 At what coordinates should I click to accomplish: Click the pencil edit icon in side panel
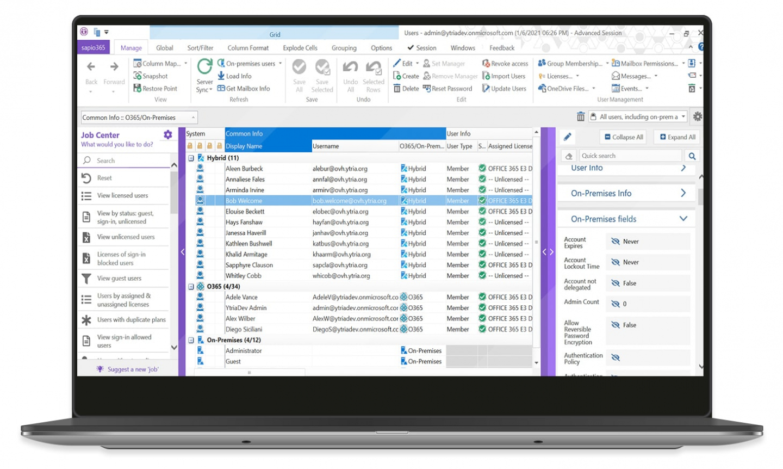coord(567,137)
